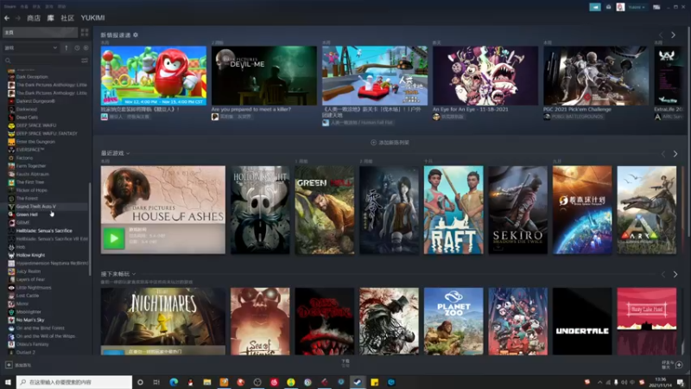
Task: Open Steam icon in Windows taskbar
Action: (x=358, y=382)
